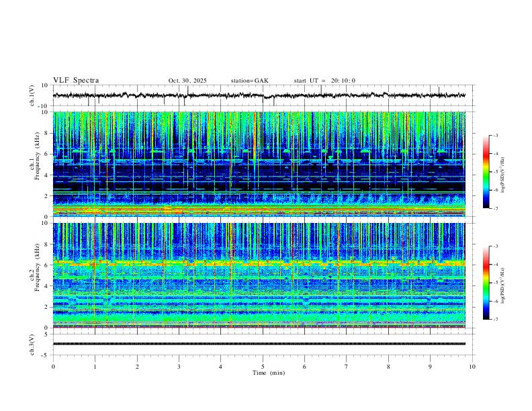Click the yellow 6 kHz band in ch.2 spectrogram

(259, 263)
